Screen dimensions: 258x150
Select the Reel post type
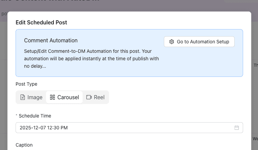95,97
